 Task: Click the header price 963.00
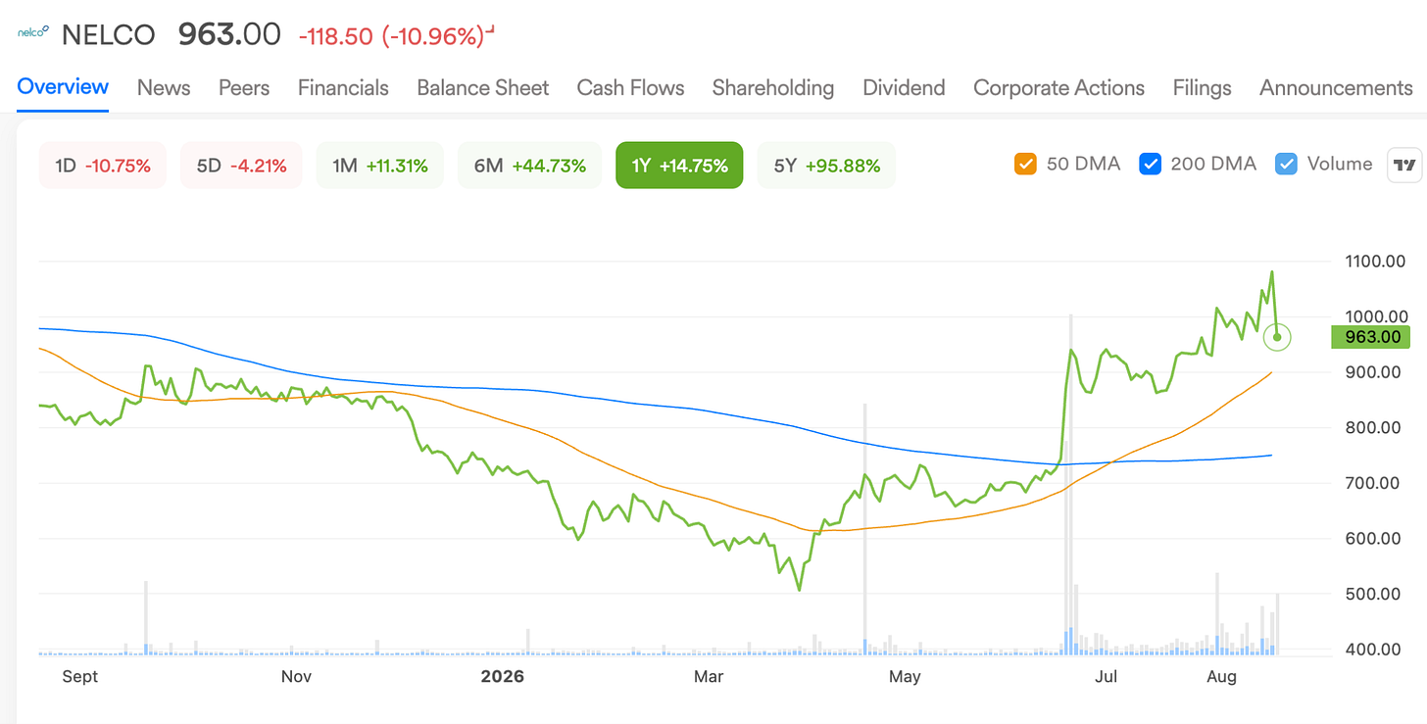click(229, 34)
